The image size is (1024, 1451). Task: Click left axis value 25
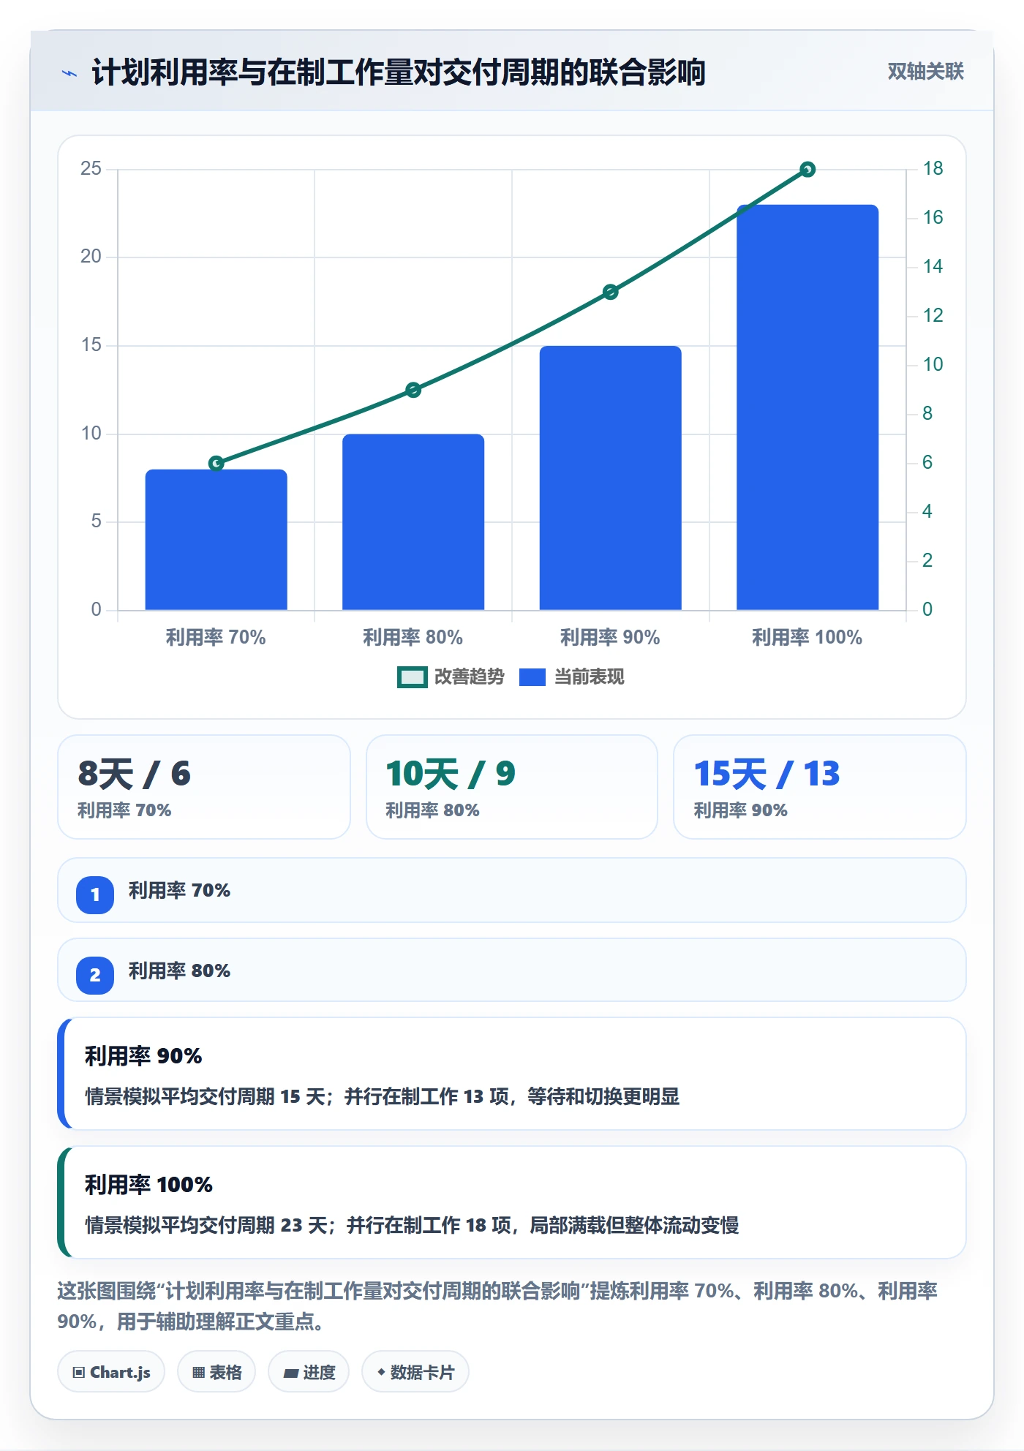91,169
